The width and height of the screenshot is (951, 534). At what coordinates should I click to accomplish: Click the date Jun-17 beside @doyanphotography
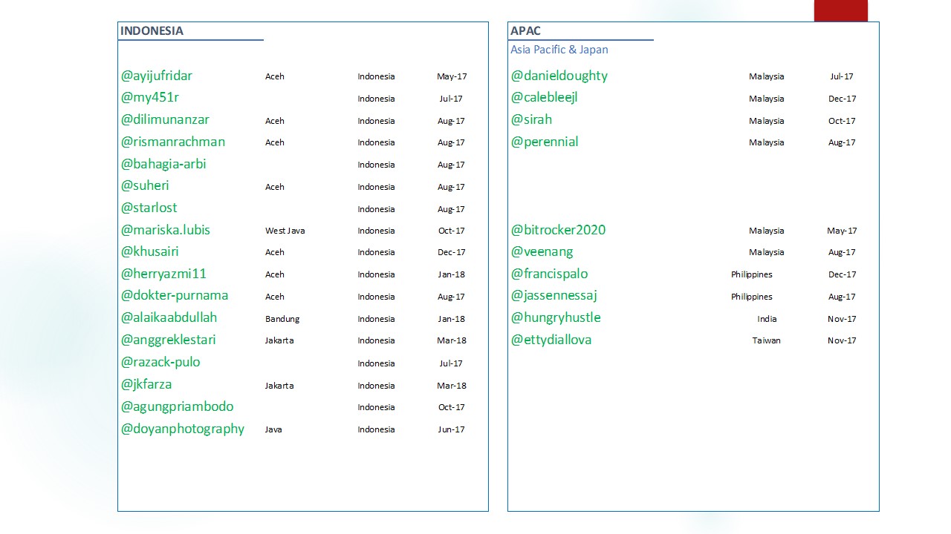tap(452, 429)
